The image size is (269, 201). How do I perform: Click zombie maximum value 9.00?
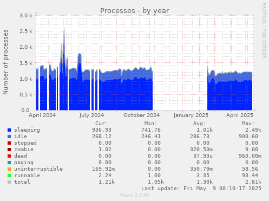pyautogui.click(x=252, y=150)
